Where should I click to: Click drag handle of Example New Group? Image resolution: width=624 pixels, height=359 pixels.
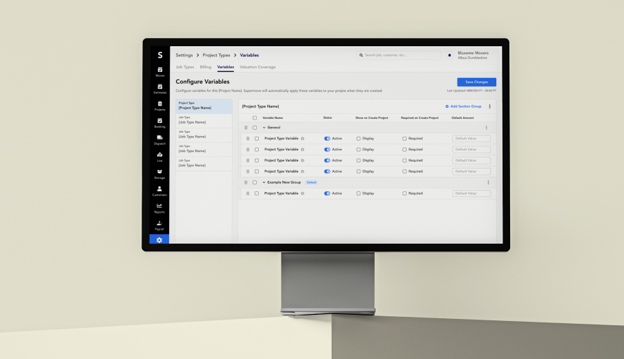(246, 183)
